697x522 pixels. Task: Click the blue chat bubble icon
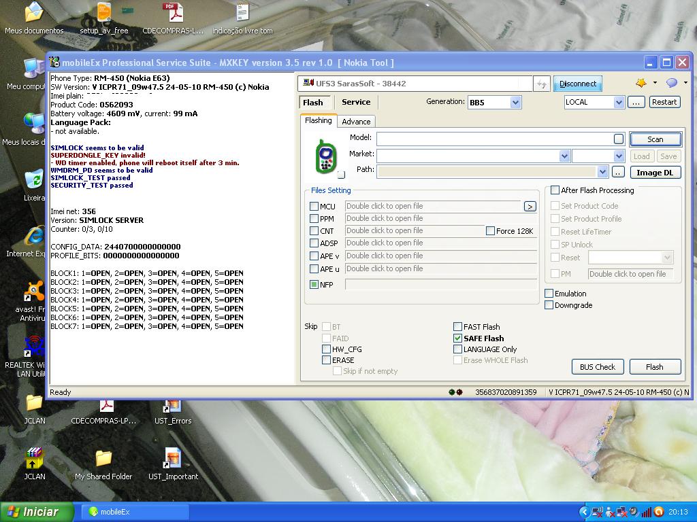[672, 82]
